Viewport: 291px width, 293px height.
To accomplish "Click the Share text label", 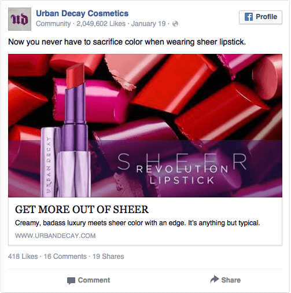I will [x=231, y=280].
